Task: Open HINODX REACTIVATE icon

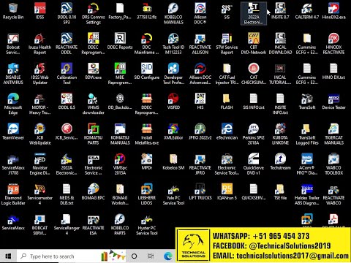Action: point(333,44)
